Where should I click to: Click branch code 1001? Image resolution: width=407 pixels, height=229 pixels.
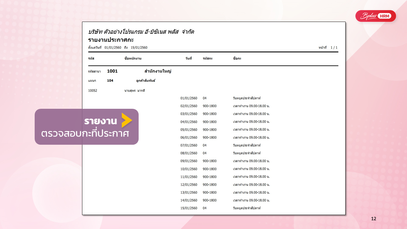[112, 71]
